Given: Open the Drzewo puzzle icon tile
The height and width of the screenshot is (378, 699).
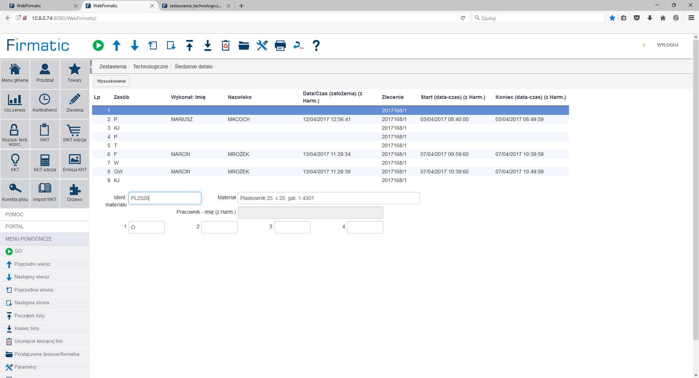Looking at the screenshot, I should [x=75, y=193].
